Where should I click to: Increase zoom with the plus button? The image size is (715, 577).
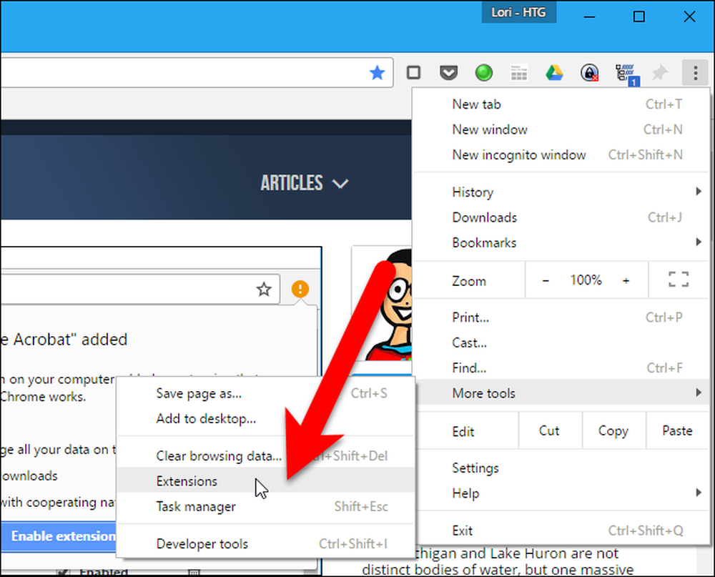[626, 280]
